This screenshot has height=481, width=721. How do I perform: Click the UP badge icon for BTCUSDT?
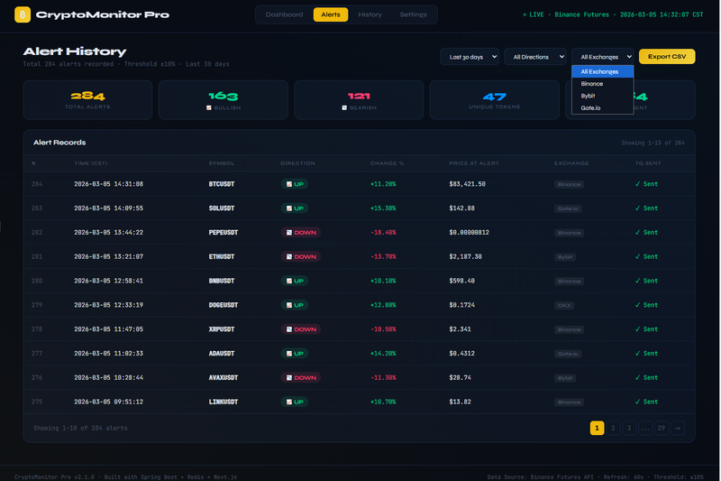coord(288,184)
